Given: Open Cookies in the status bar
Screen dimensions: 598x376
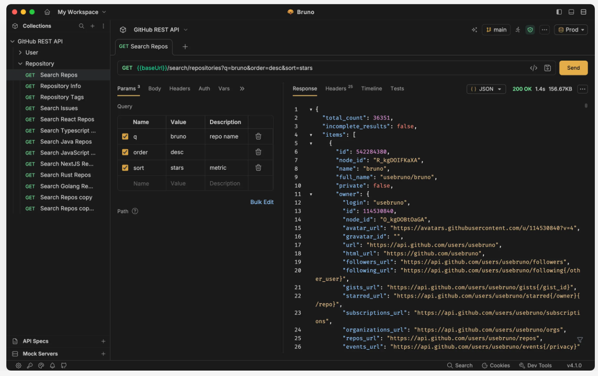Looking at the screenshot, I should click(496, 365).
